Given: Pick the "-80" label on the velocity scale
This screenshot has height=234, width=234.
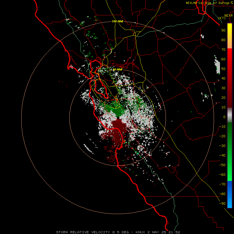Looking at the screenshot, I should click(x=222, y=194).
